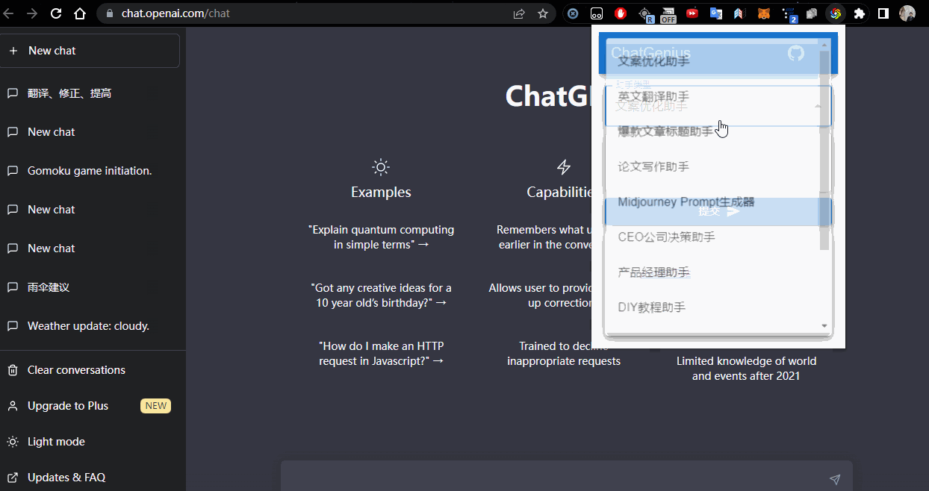The height and width of the screenshot is (491, 929).
Task: Open the extension icon with R badge
Action: (x=645, y=14)
